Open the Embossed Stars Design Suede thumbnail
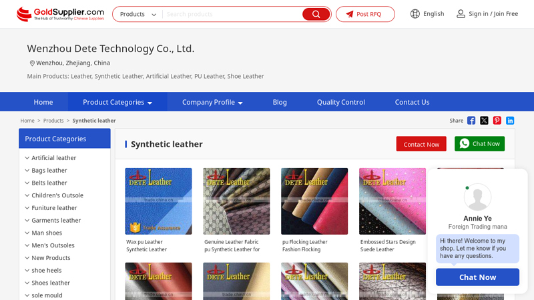Image resolution: width=534 pixels, height=300 pixels. pos(392,201)
